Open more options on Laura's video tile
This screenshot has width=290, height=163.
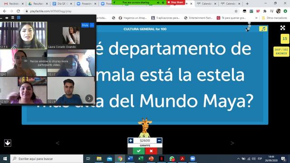(x=92, y=25)
